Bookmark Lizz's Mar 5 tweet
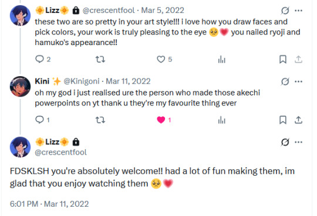Image resolution: width=317 pixels, height=216 pixels. [x=282, y=59]
